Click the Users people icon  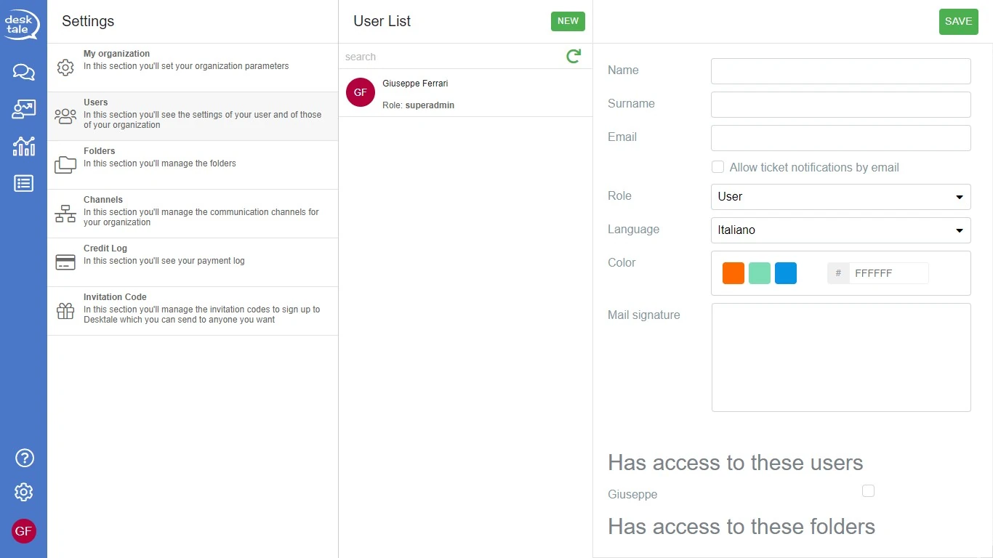[65, 116]
